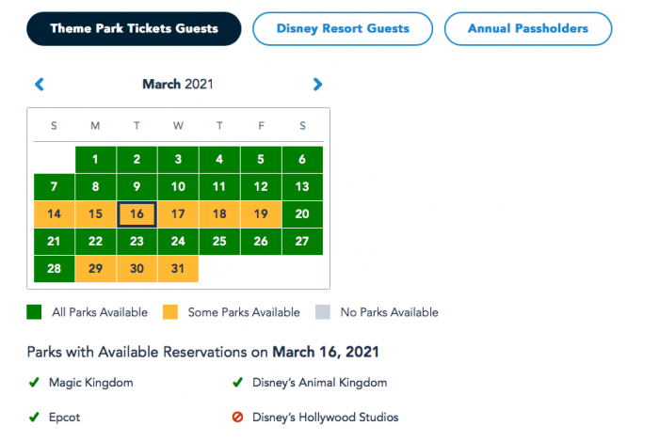
Task: Click the yellow Some Parks Available swatch
Action: (x=172, y=312)
